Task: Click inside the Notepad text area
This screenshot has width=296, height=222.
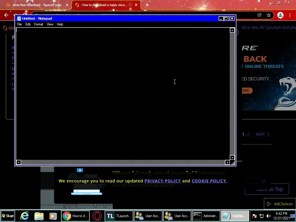Action: point(123,94)
